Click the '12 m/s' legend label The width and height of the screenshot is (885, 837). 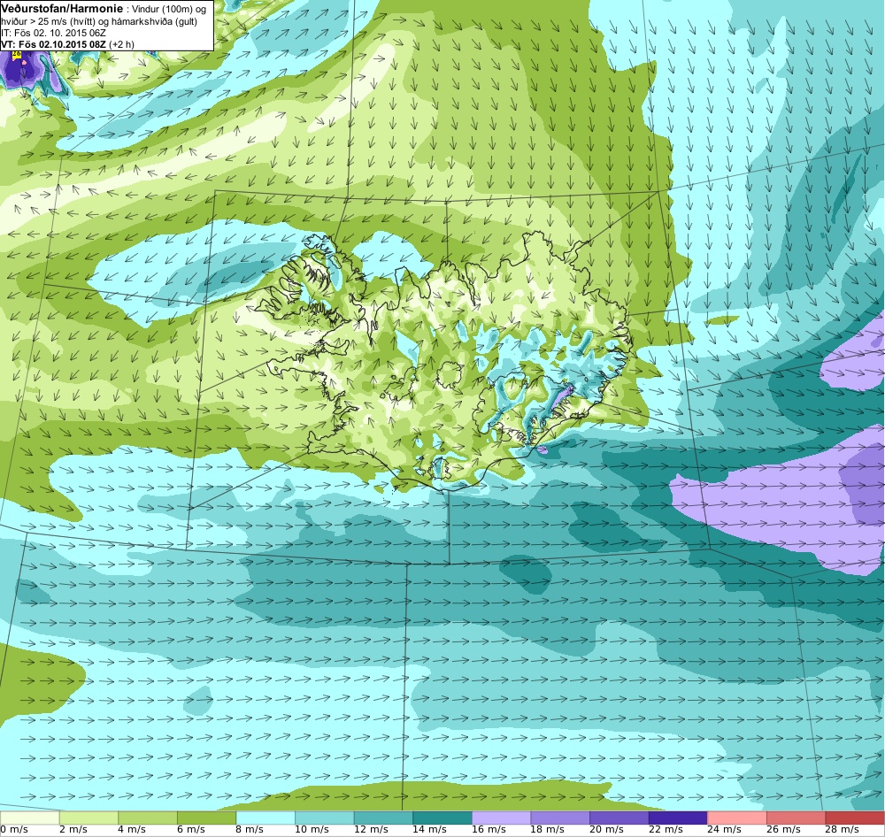point(371,830)
